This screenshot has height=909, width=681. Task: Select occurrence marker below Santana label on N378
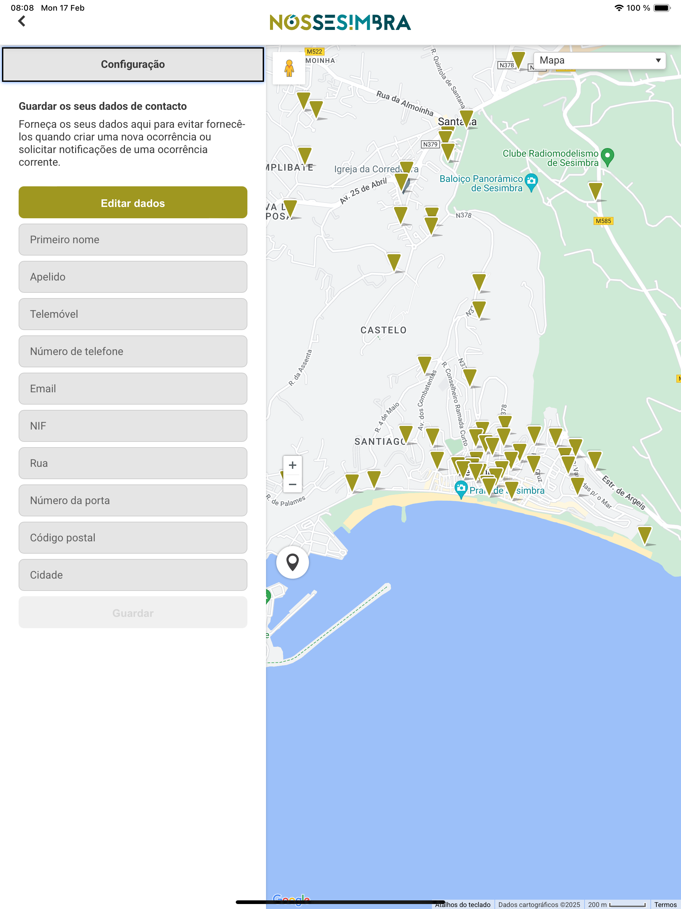pos(448,152)
